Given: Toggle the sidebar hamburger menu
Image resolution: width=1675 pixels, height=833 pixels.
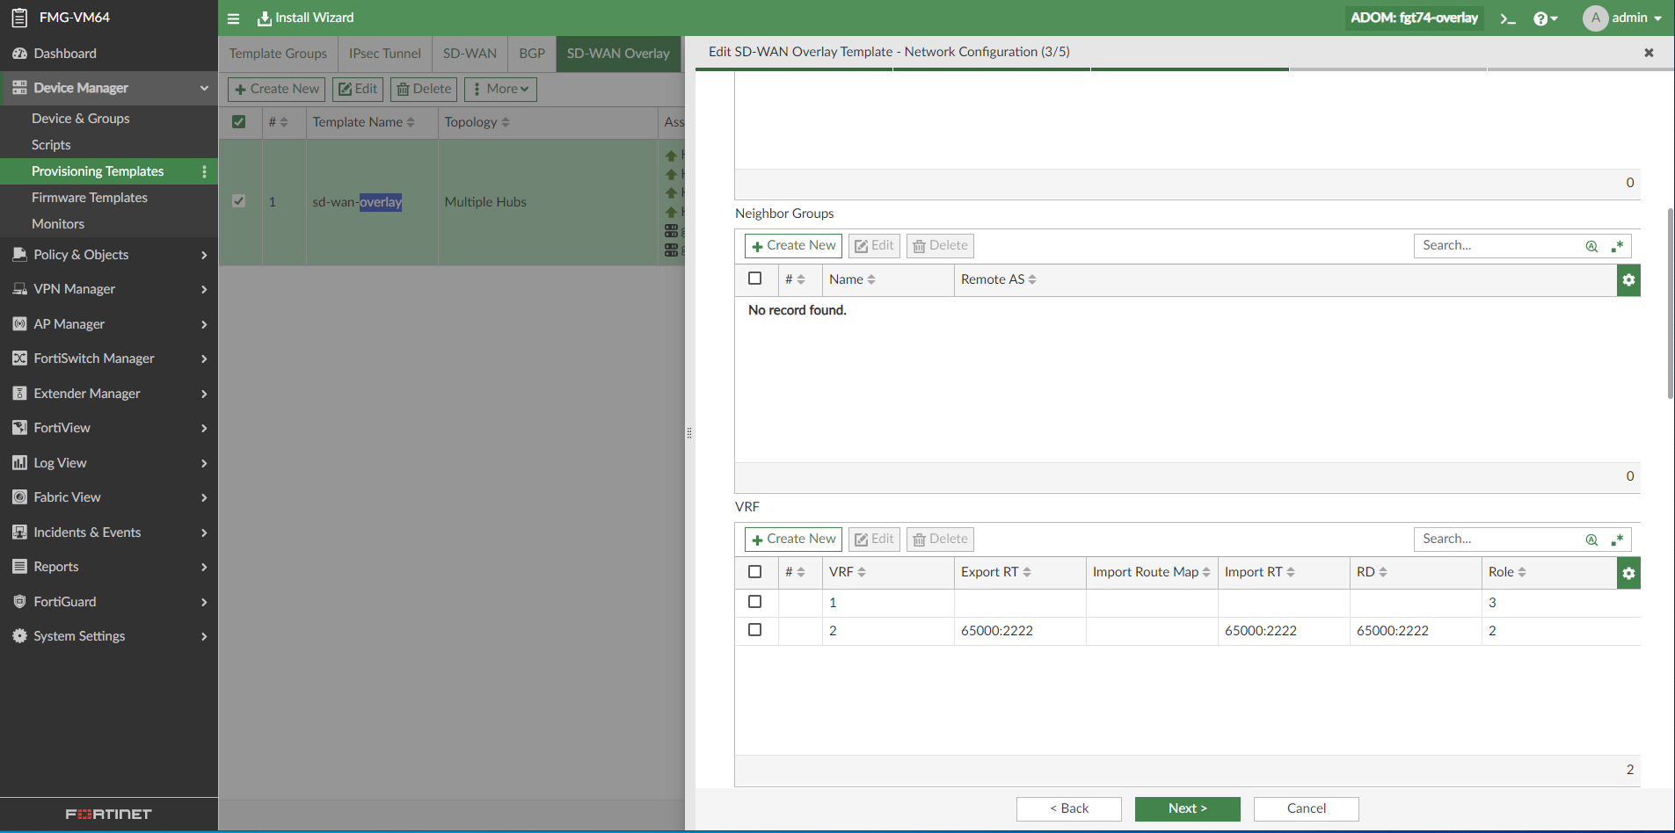Looking at the screenshot, I should coord(233,18).
